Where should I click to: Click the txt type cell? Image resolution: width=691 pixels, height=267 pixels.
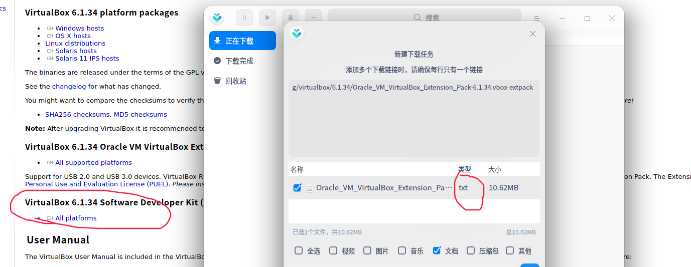463,188
